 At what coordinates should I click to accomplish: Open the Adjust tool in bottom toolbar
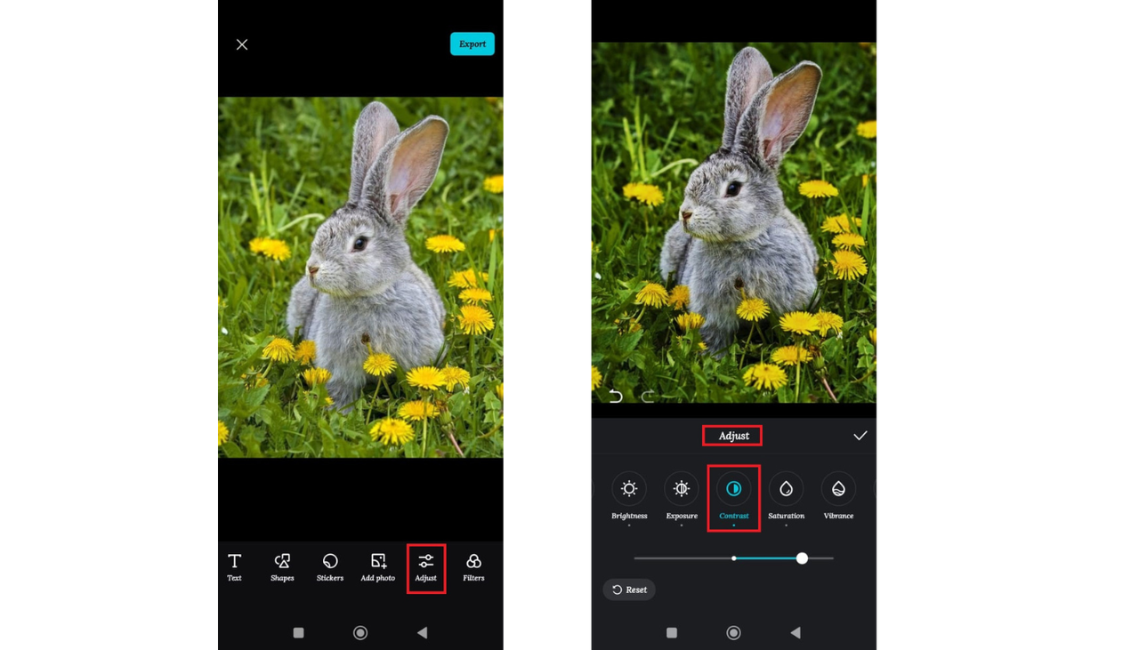(426, 567)
